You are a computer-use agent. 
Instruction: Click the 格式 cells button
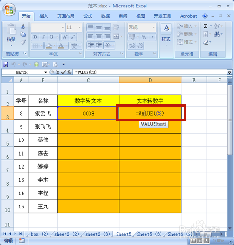[x=187, y=42]
